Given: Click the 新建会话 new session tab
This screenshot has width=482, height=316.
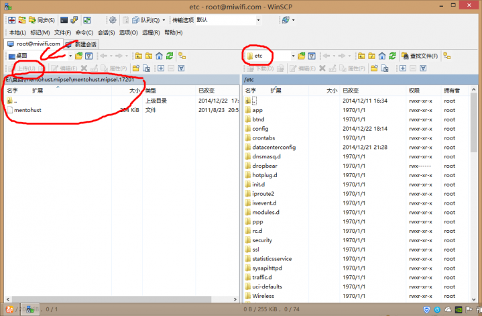Looking at the screenshot, I should 81,44.
